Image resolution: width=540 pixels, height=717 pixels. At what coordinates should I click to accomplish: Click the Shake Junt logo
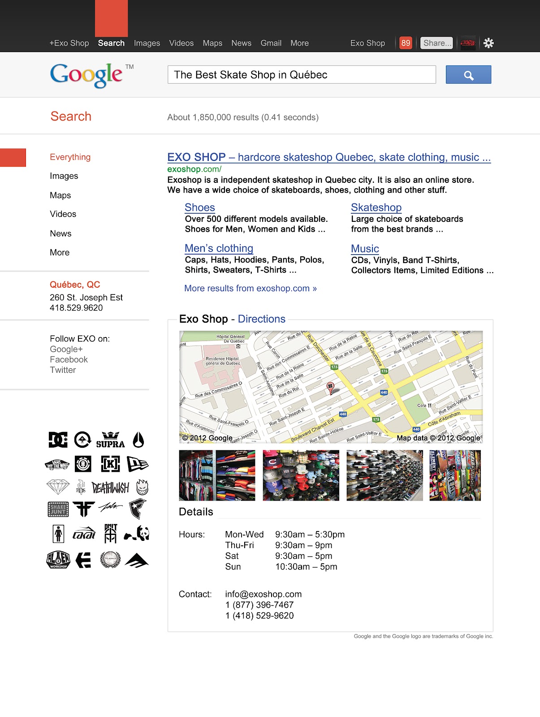(x=58, y=510)
